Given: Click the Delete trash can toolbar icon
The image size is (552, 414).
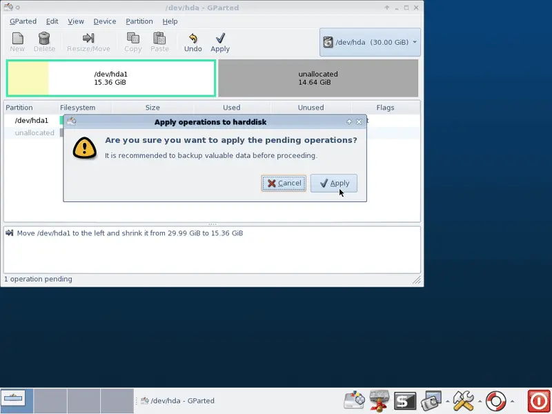Looking at the screenshot, I should point(44,39).
